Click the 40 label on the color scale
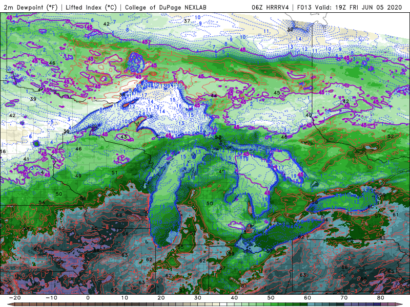 [x=234, y=298]
